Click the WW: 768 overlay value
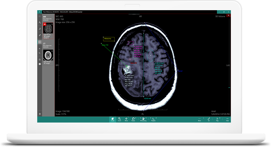This screenshot has height=147, width=271. pos(60,20)
